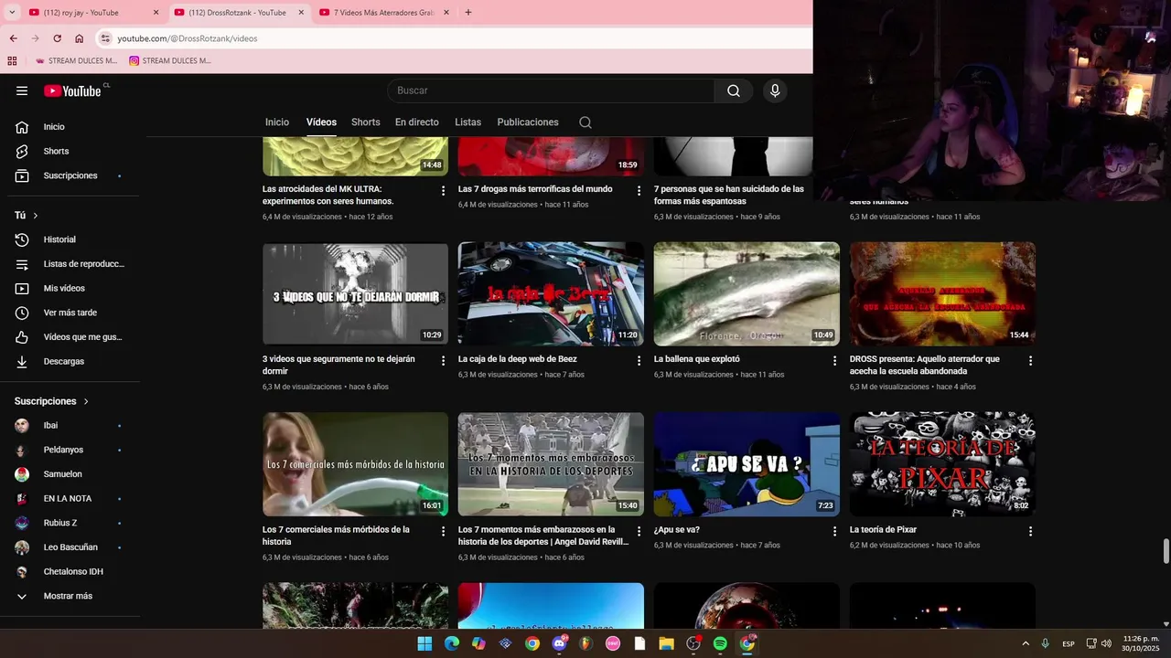Search within the channel via magnifier icon
1171x658 pixels.
pyautogui.click(x=585, y=122)
